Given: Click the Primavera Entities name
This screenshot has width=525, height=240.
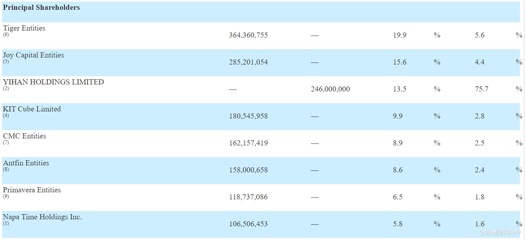Looking at the screenshot, I should point(32,190).
